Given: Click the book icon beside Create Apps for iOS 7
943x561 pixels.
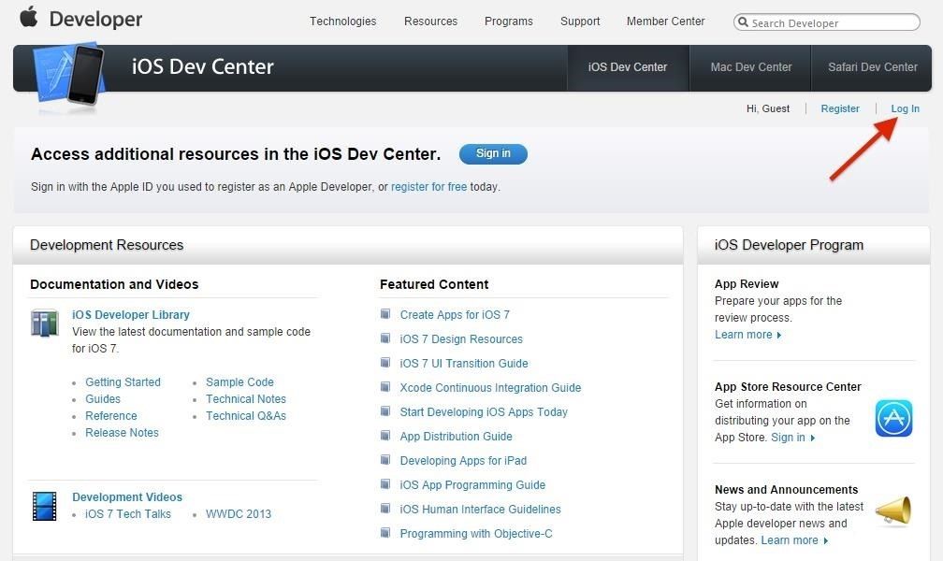Looking at the screenshot, I should [385, 314].
